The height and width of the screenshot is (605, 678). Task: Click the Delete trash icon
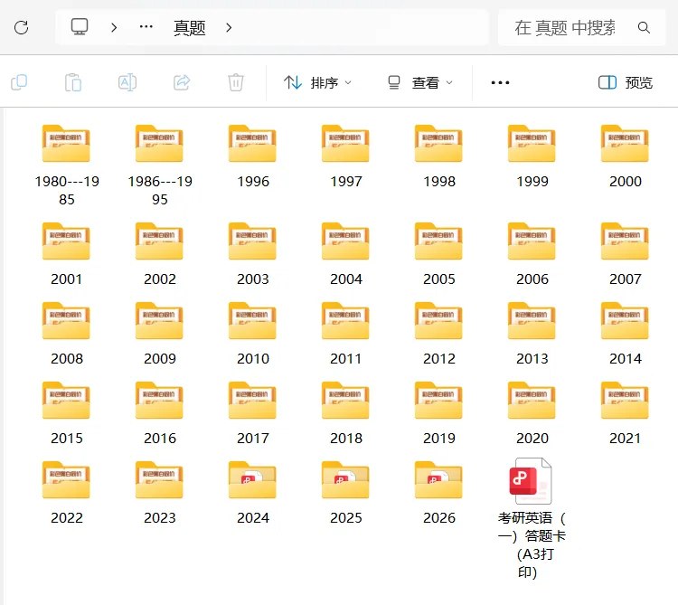coord(236,82)
